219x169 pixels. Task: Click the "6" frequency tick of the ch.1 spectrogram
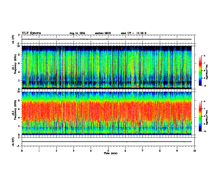pyautogui.click(x=19, y=63)
